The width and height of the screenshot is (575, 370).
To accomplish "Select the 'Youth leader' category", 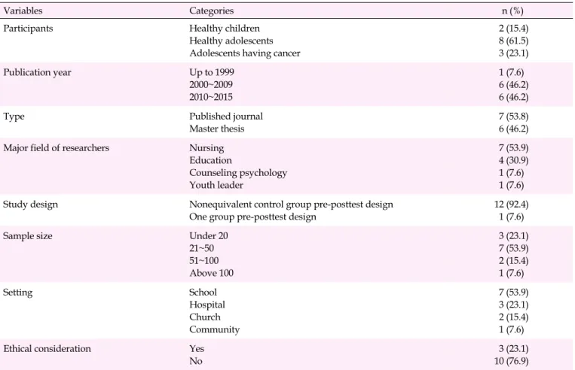I will pos(216,185).
